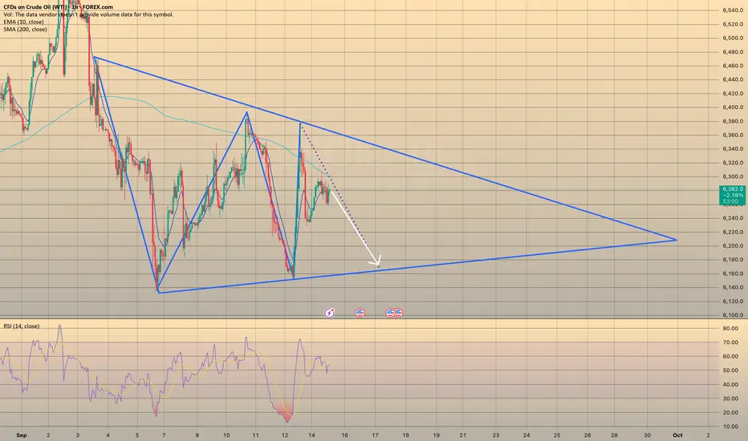Viewport: 748px width, 441px height.
Task: Click the 7 date label on the time axis
Action: click(x=164, y=435)
